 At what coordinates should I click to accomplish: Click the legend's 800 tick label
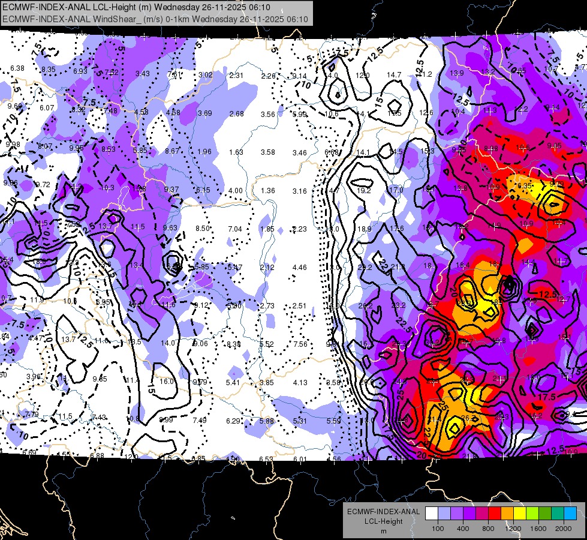pos(488,529)
